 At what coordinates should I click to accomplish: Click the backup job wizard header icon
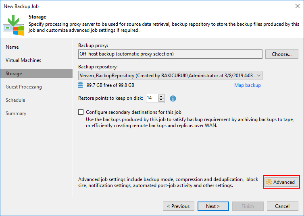13,25
